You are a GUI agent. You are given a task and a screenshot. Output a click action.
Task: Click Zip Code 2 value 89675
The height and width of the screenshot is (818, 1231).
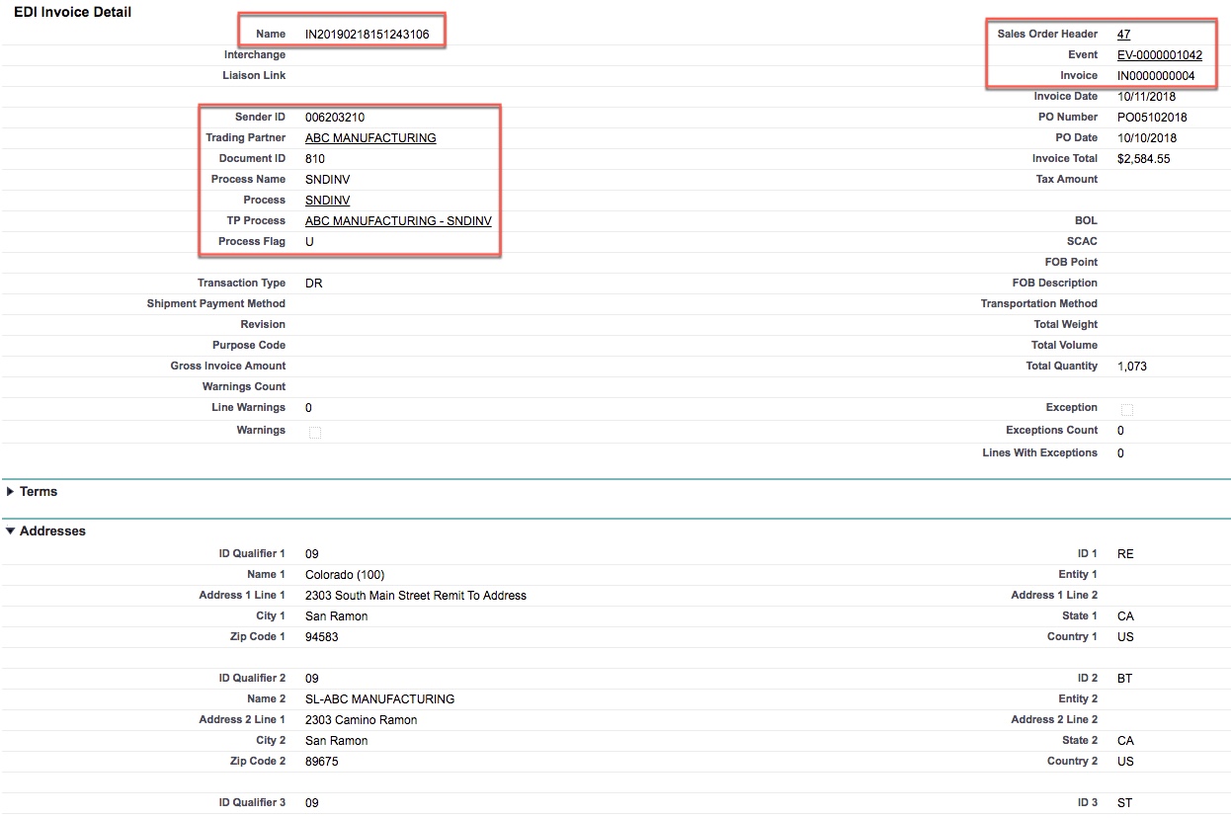pos(322,762)
